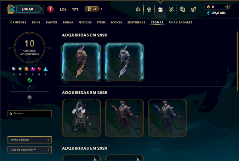The height and width of the screenshot is (161, 239).
Task: Open the Finalizadores tab
Action: click(180, 23)
